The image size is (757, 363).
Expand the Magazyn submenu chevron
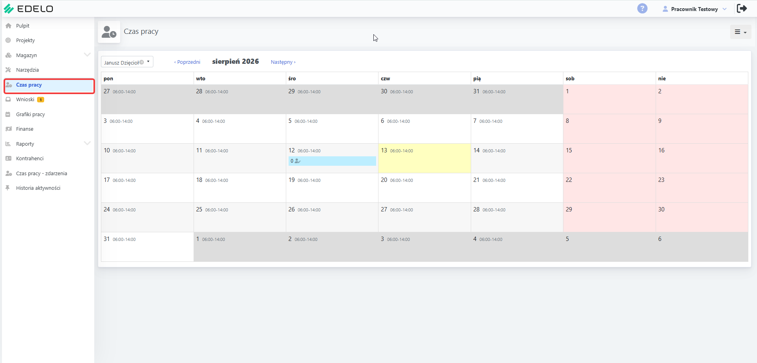pos(87,55)
